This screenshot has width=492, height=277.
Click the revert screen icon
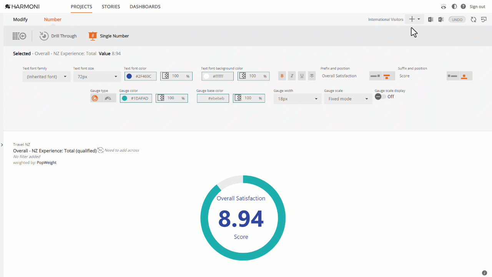(x=484, y=19)
